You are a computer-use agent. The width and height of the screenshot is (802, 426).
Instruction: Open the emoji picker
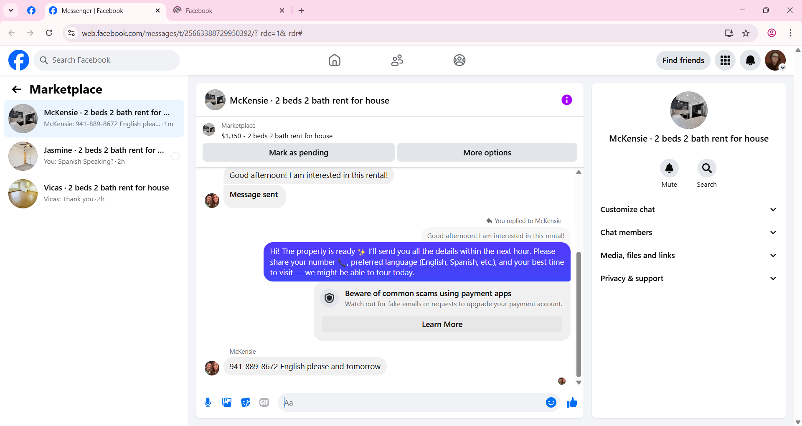551,402
